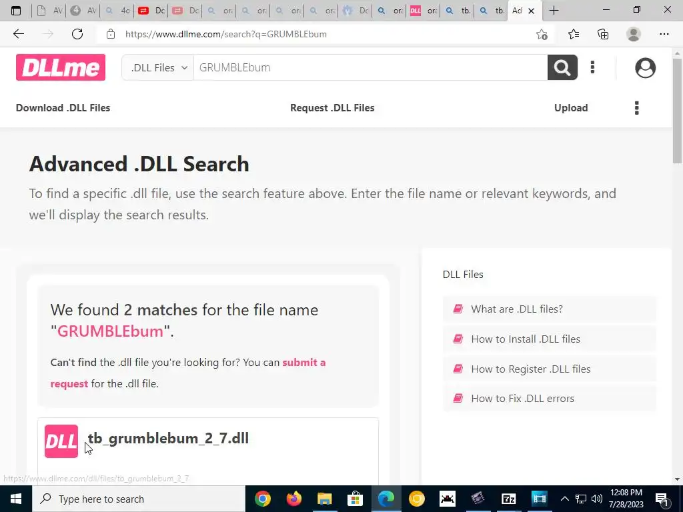Expand the .DLL Files search category dropdown
Screen dimensions: 683x512
pyautogui.click(x=158, y=67)
